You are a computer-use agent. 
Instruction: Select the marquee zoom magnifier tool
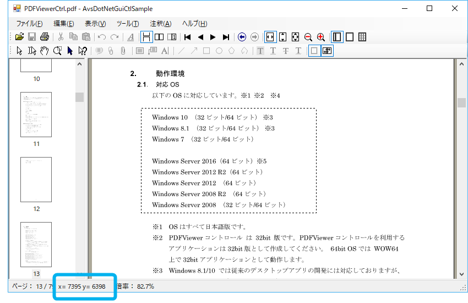tap(57, 51)
